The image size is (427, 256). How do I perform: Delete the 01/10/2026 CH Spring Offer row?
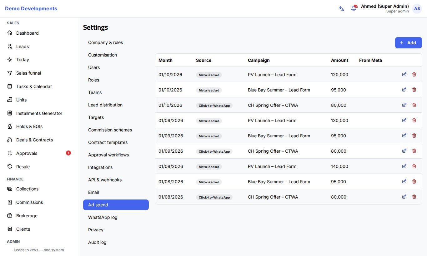click(414, 105)
